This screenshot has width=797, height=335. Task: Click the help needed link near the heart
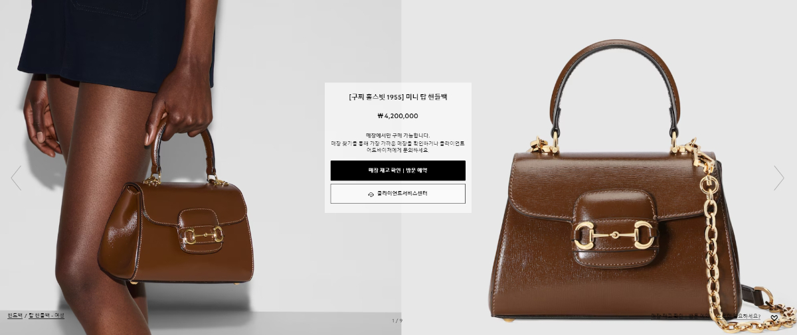click(705, 316)
